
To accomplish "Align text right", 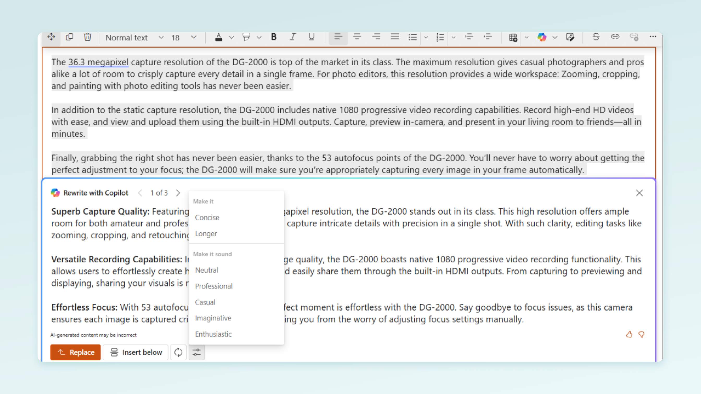I will pos(376,37).
